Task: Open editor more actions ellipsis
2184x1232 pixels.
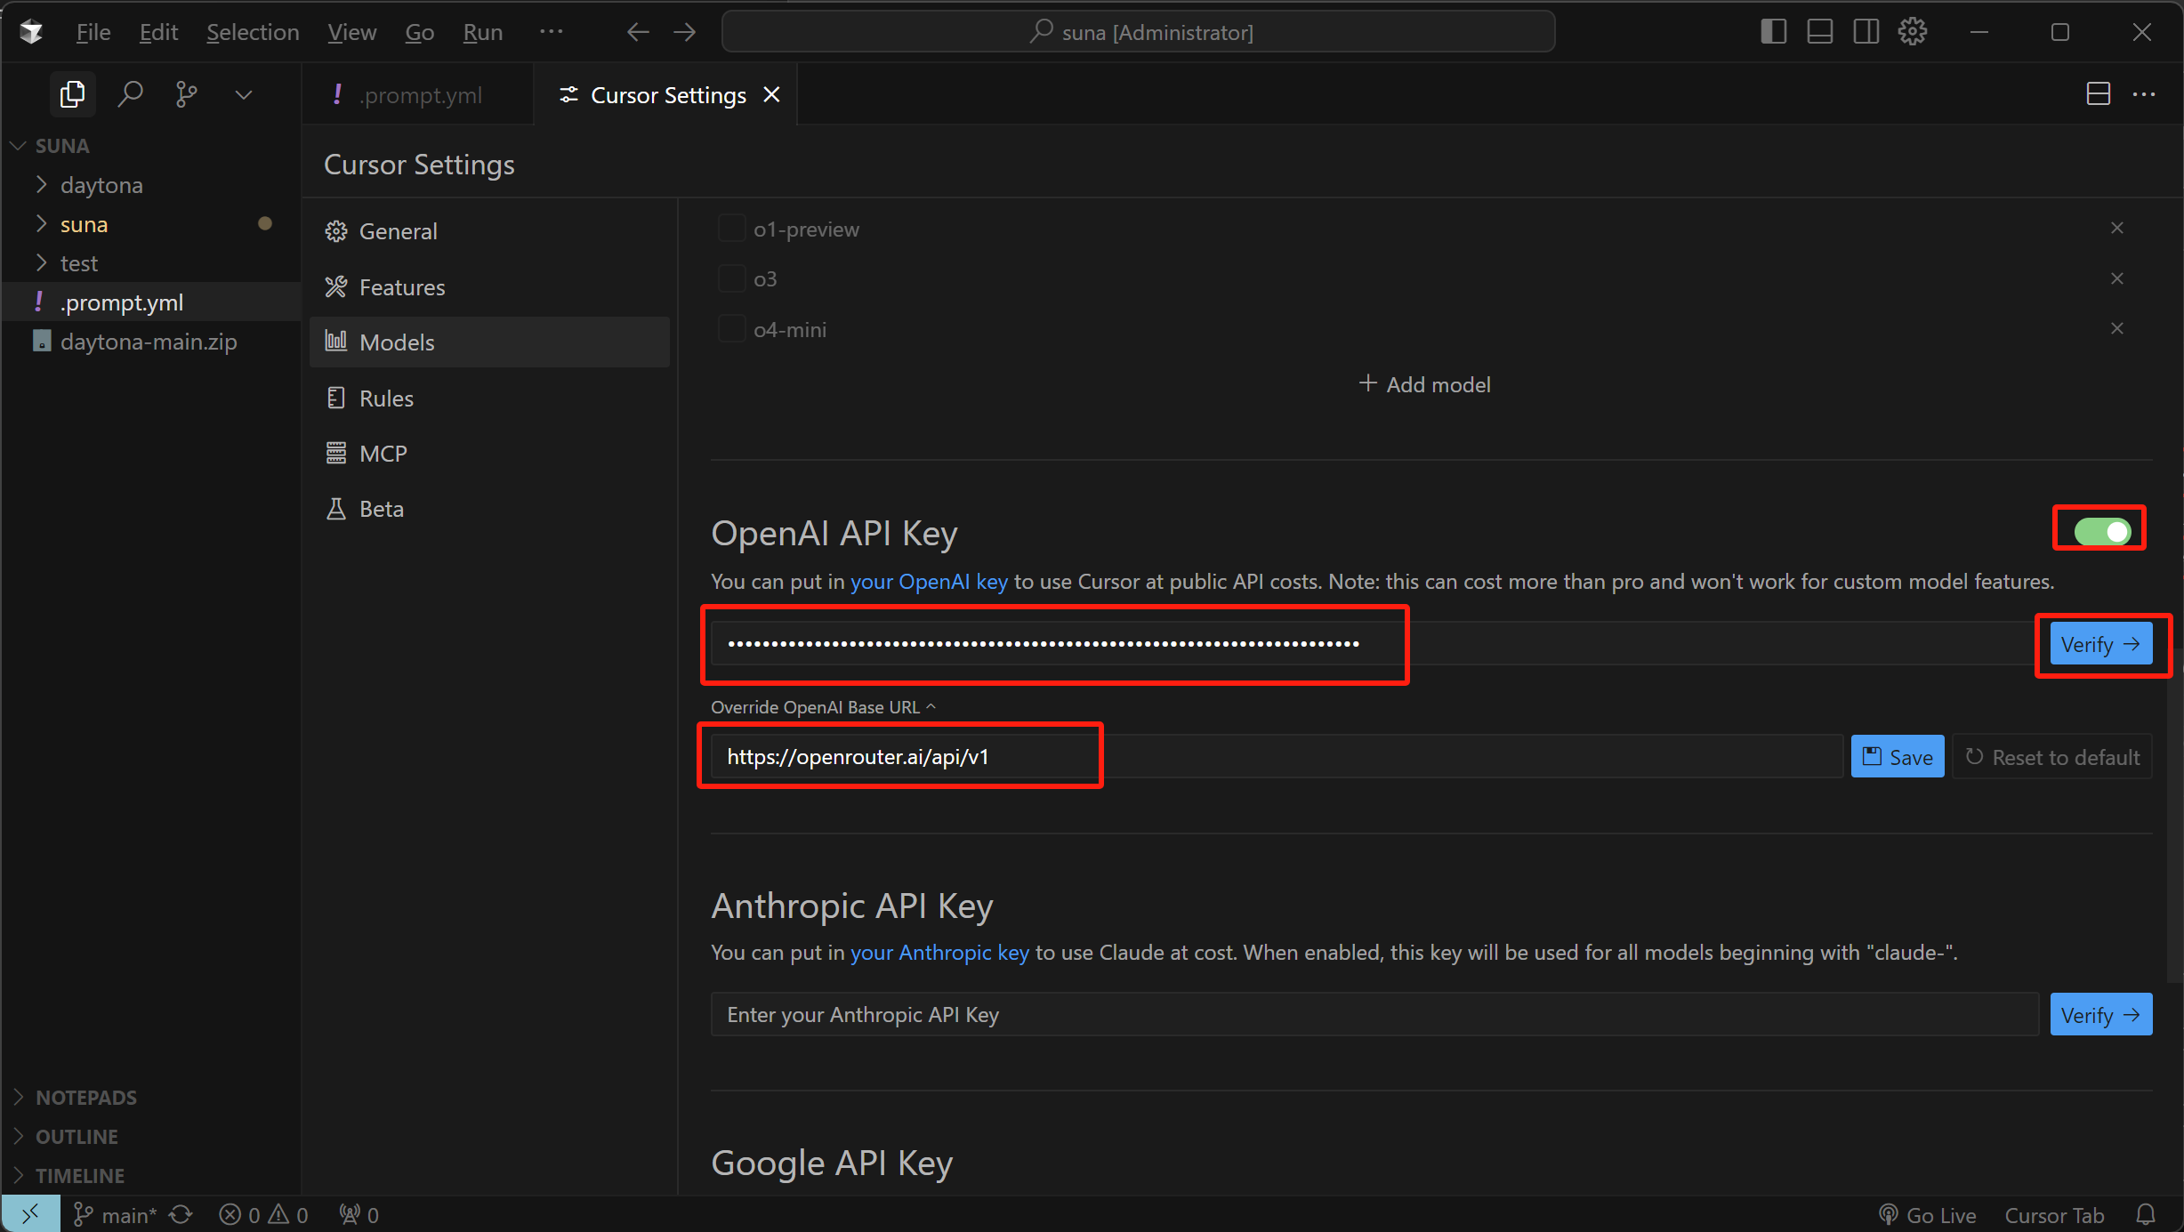Action: pyautogui.click(x=2144, y=94)
